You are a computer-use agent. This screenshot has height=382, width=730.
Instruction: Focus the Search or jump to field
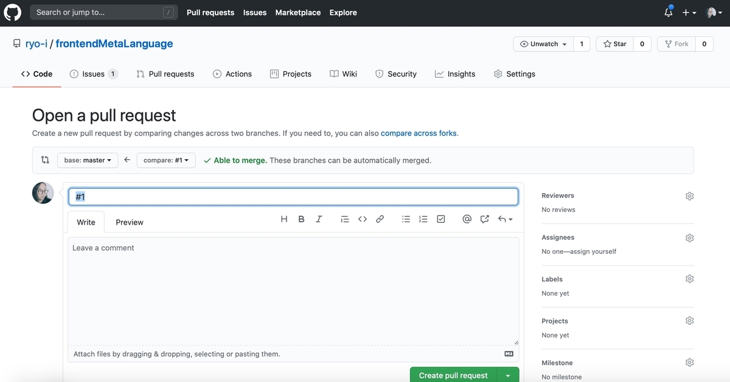click(104, 12)
